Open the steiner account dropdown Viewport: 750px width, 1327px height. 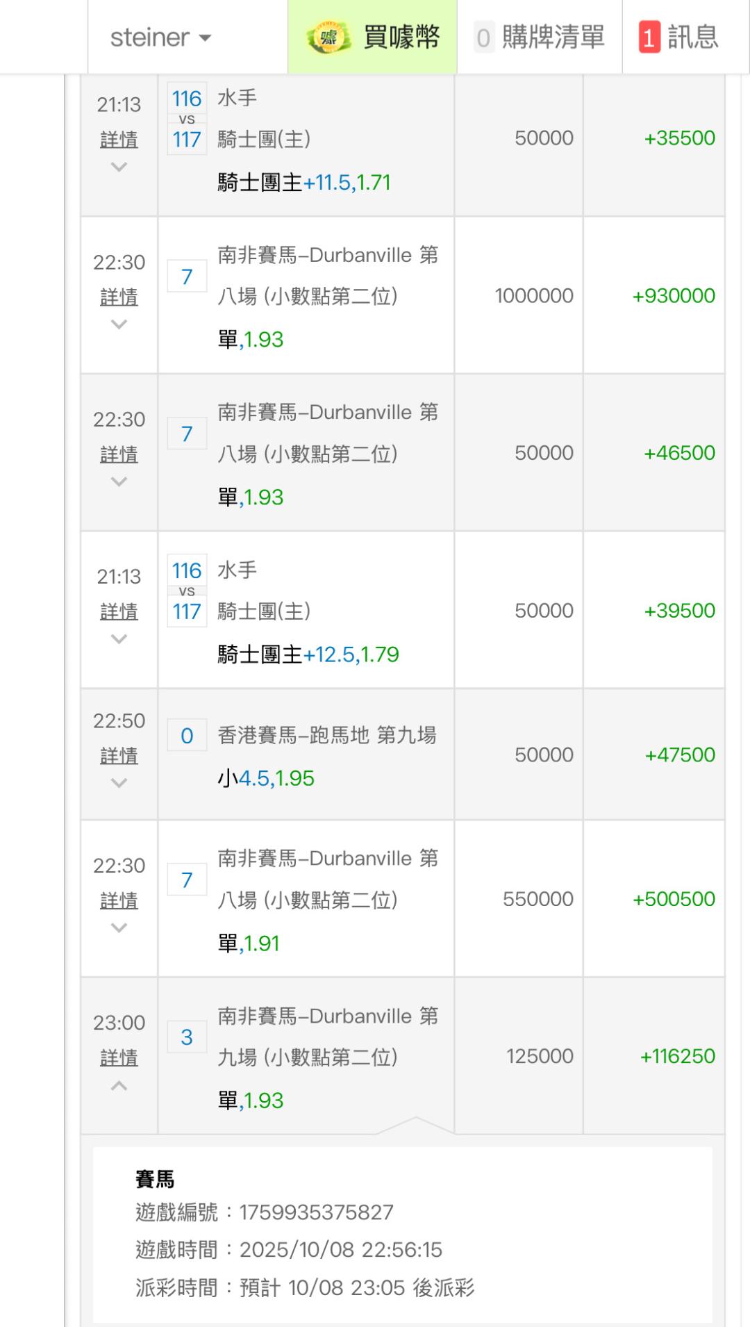[160, 38]
